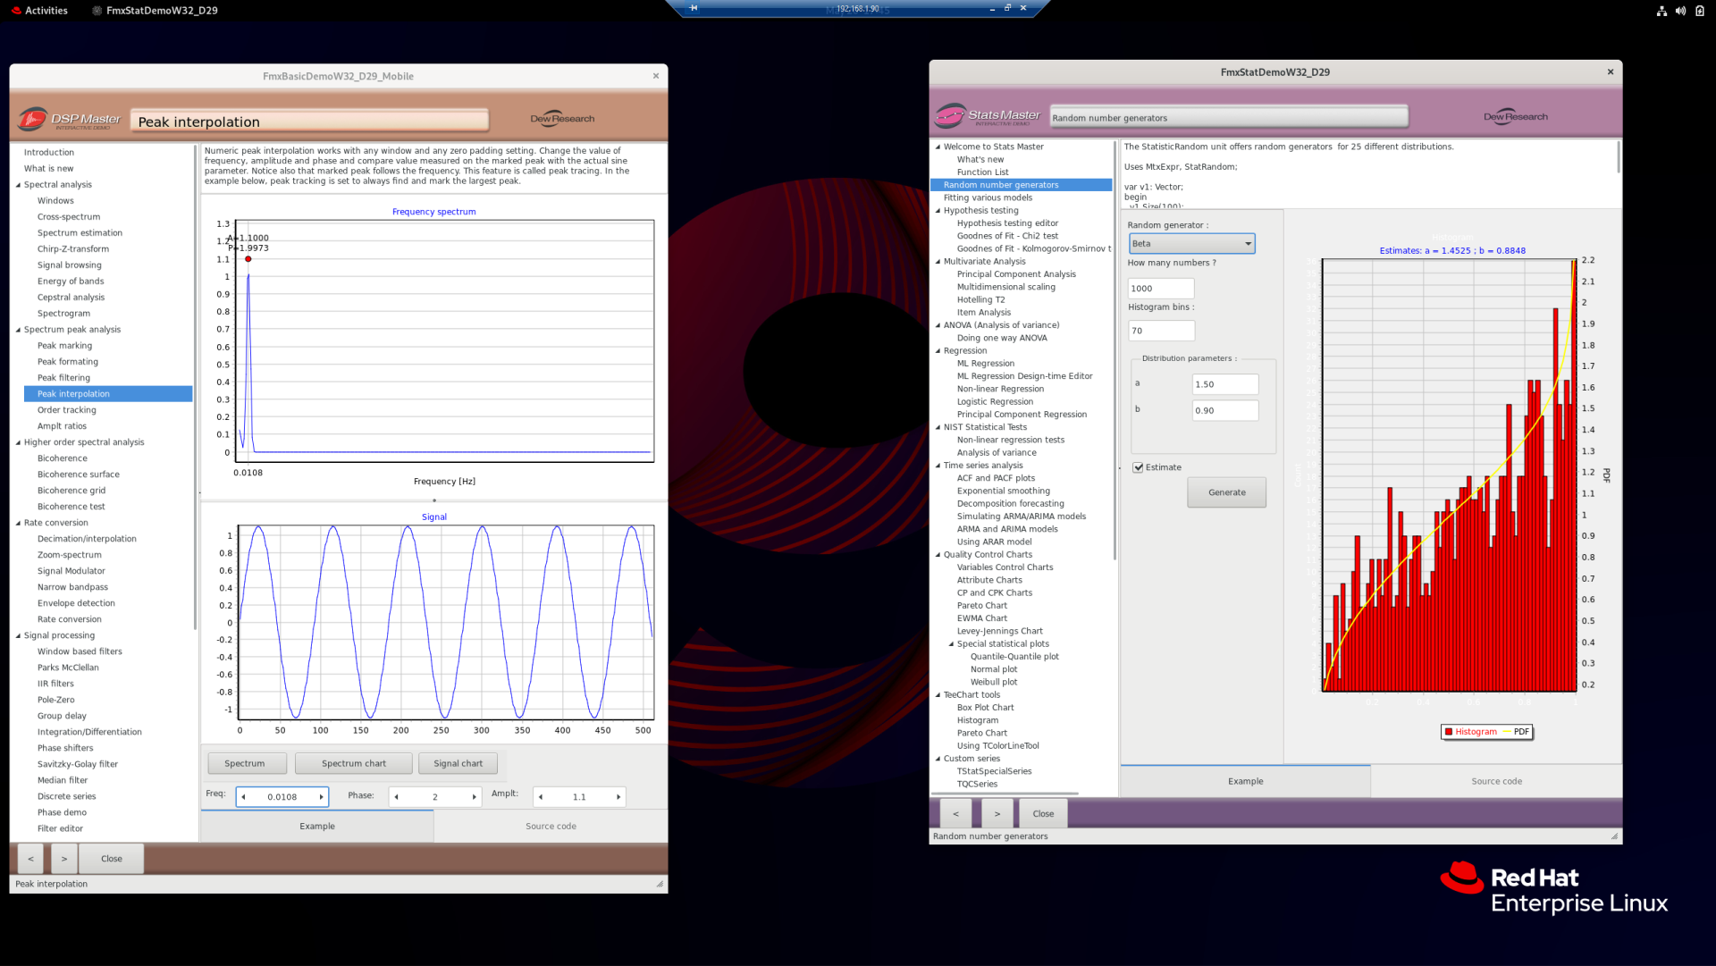Select Weibull plot tree item

tap(994, 682)
